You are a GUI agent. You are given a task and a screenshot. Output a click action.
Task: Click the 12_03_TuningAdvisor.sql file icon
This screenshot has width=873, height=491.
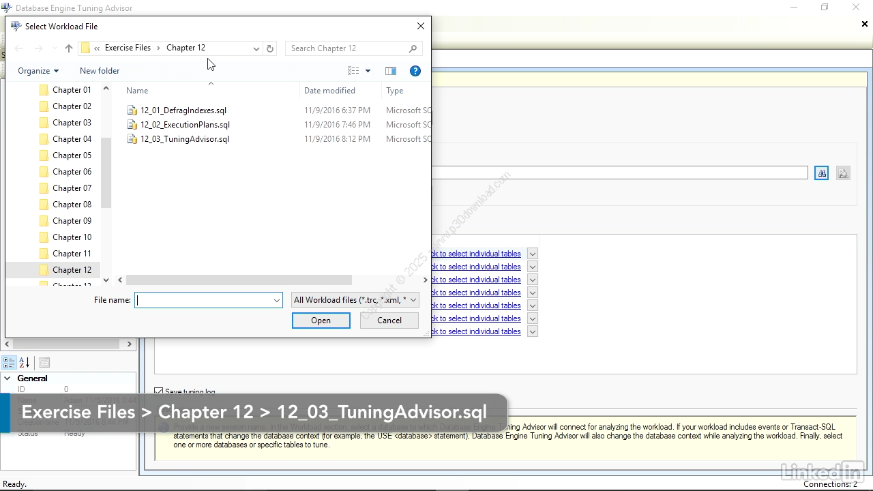click(132, 139)
